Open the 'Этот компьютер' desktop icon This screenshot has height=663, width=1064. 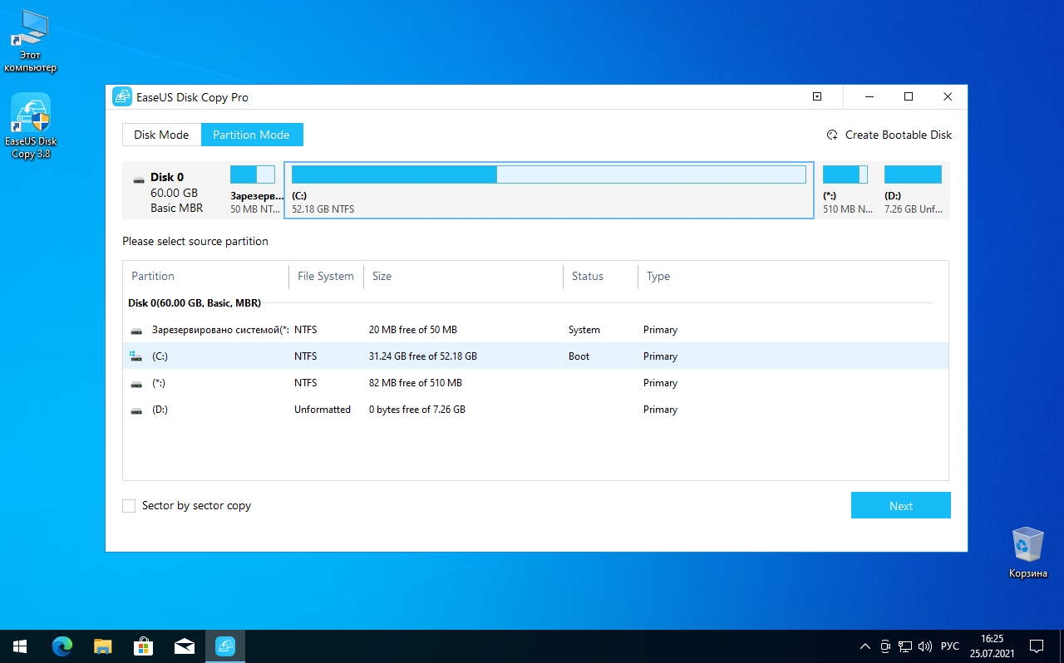(x=31, y=42)
